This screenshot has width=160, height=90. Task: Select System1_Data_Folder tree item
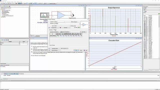click(x=7, y=10)
